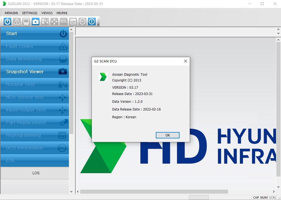Click sidebar scroll down arrow
The height and width of the screenshot is (200, 281).
click(71, 191)
